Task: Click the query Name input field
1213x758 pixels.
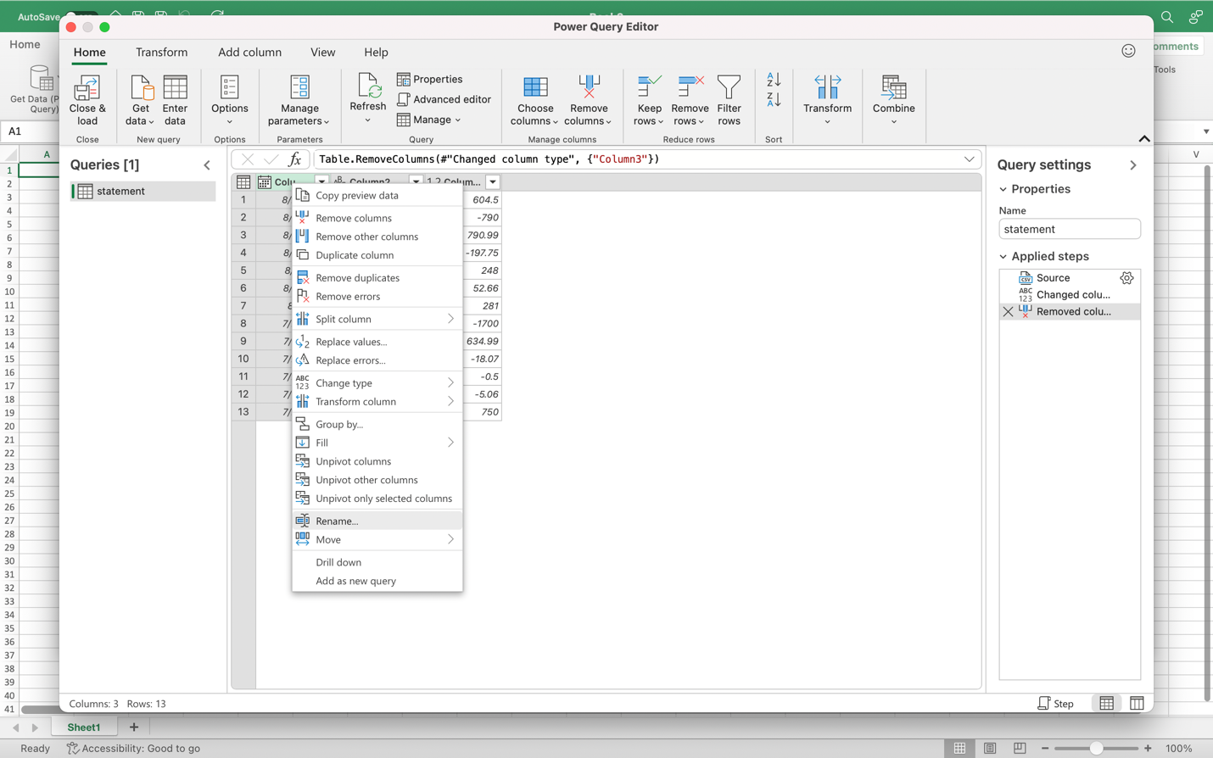Action: 1070,229
